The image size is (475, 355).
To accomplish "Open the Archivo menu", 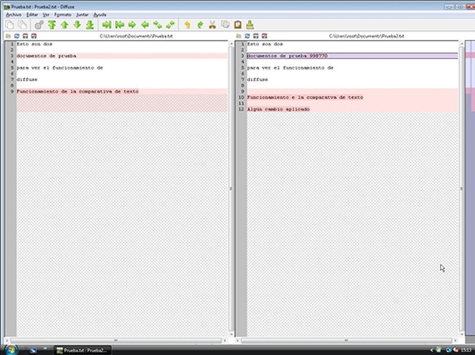I will pos(14,14).
